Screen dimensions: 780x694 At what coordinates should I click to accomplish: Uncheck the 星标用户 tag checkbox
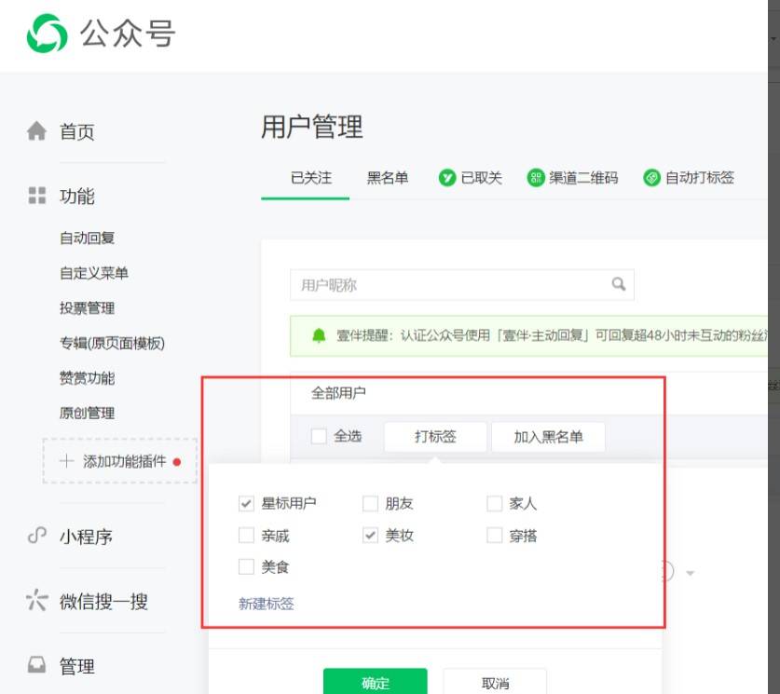click(246, 504)
